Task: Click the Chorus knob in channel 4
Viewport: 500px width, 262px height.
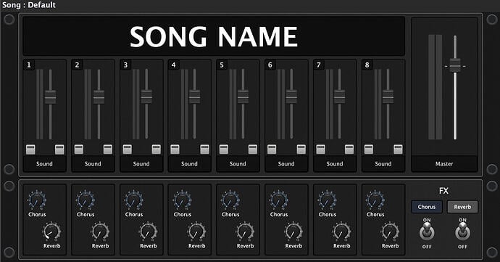Action: 182,200
